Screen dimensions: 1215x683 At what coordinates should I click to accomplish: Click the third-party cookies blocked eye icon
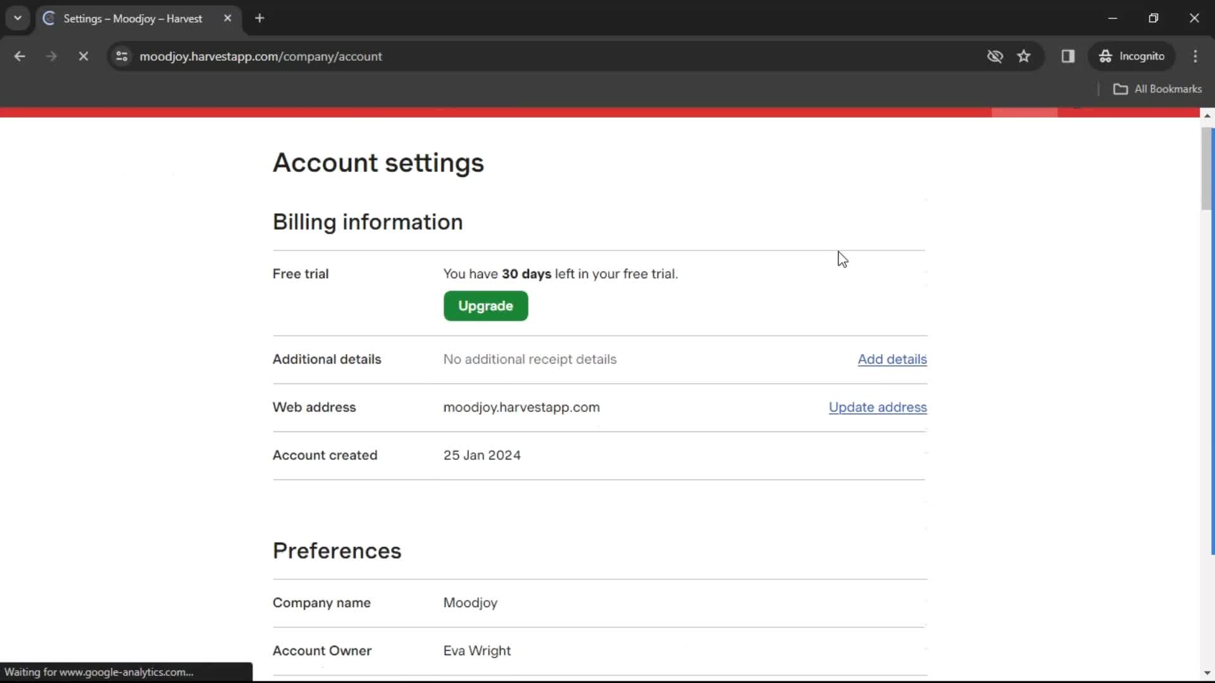point(995,56)
